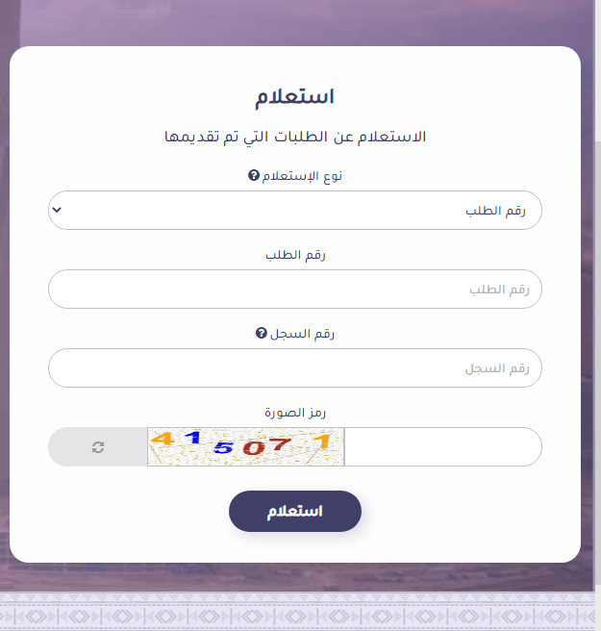Click the help icon beside رقم السجل label
This screenshot has height=631, width=601.
point(260,334)
